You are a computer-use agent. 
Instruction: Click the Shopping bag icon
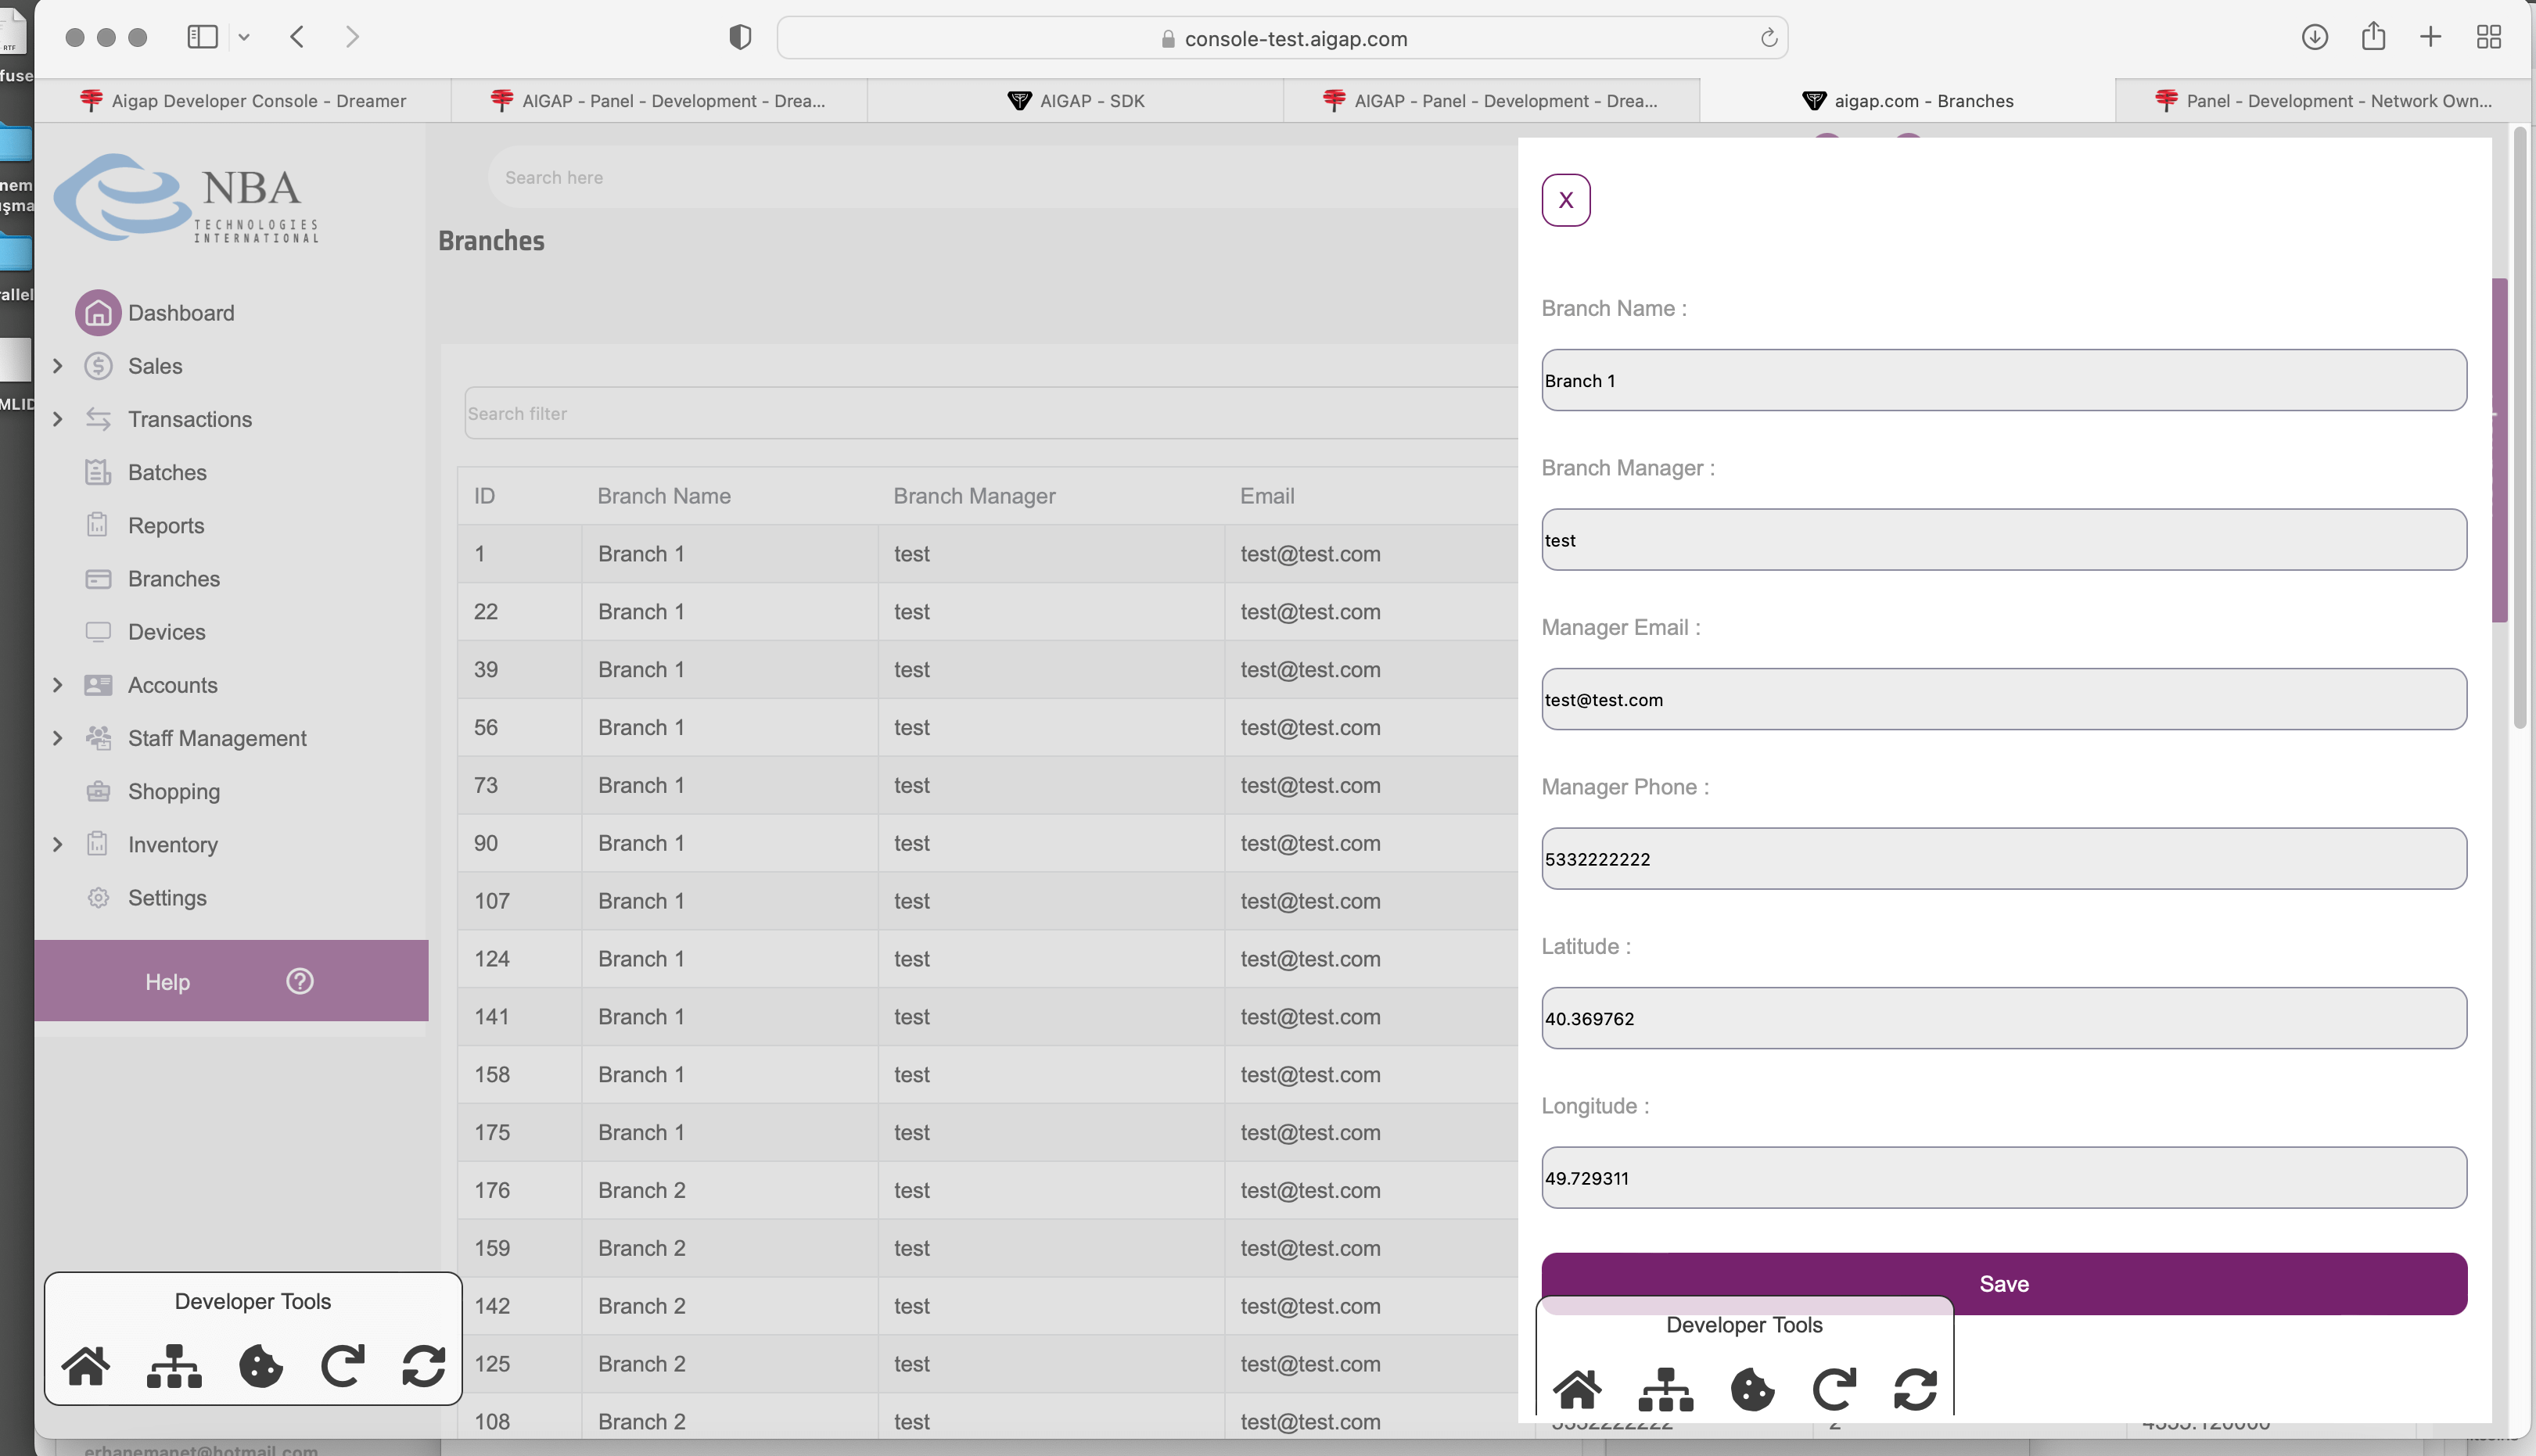click(x=98, y=791)
